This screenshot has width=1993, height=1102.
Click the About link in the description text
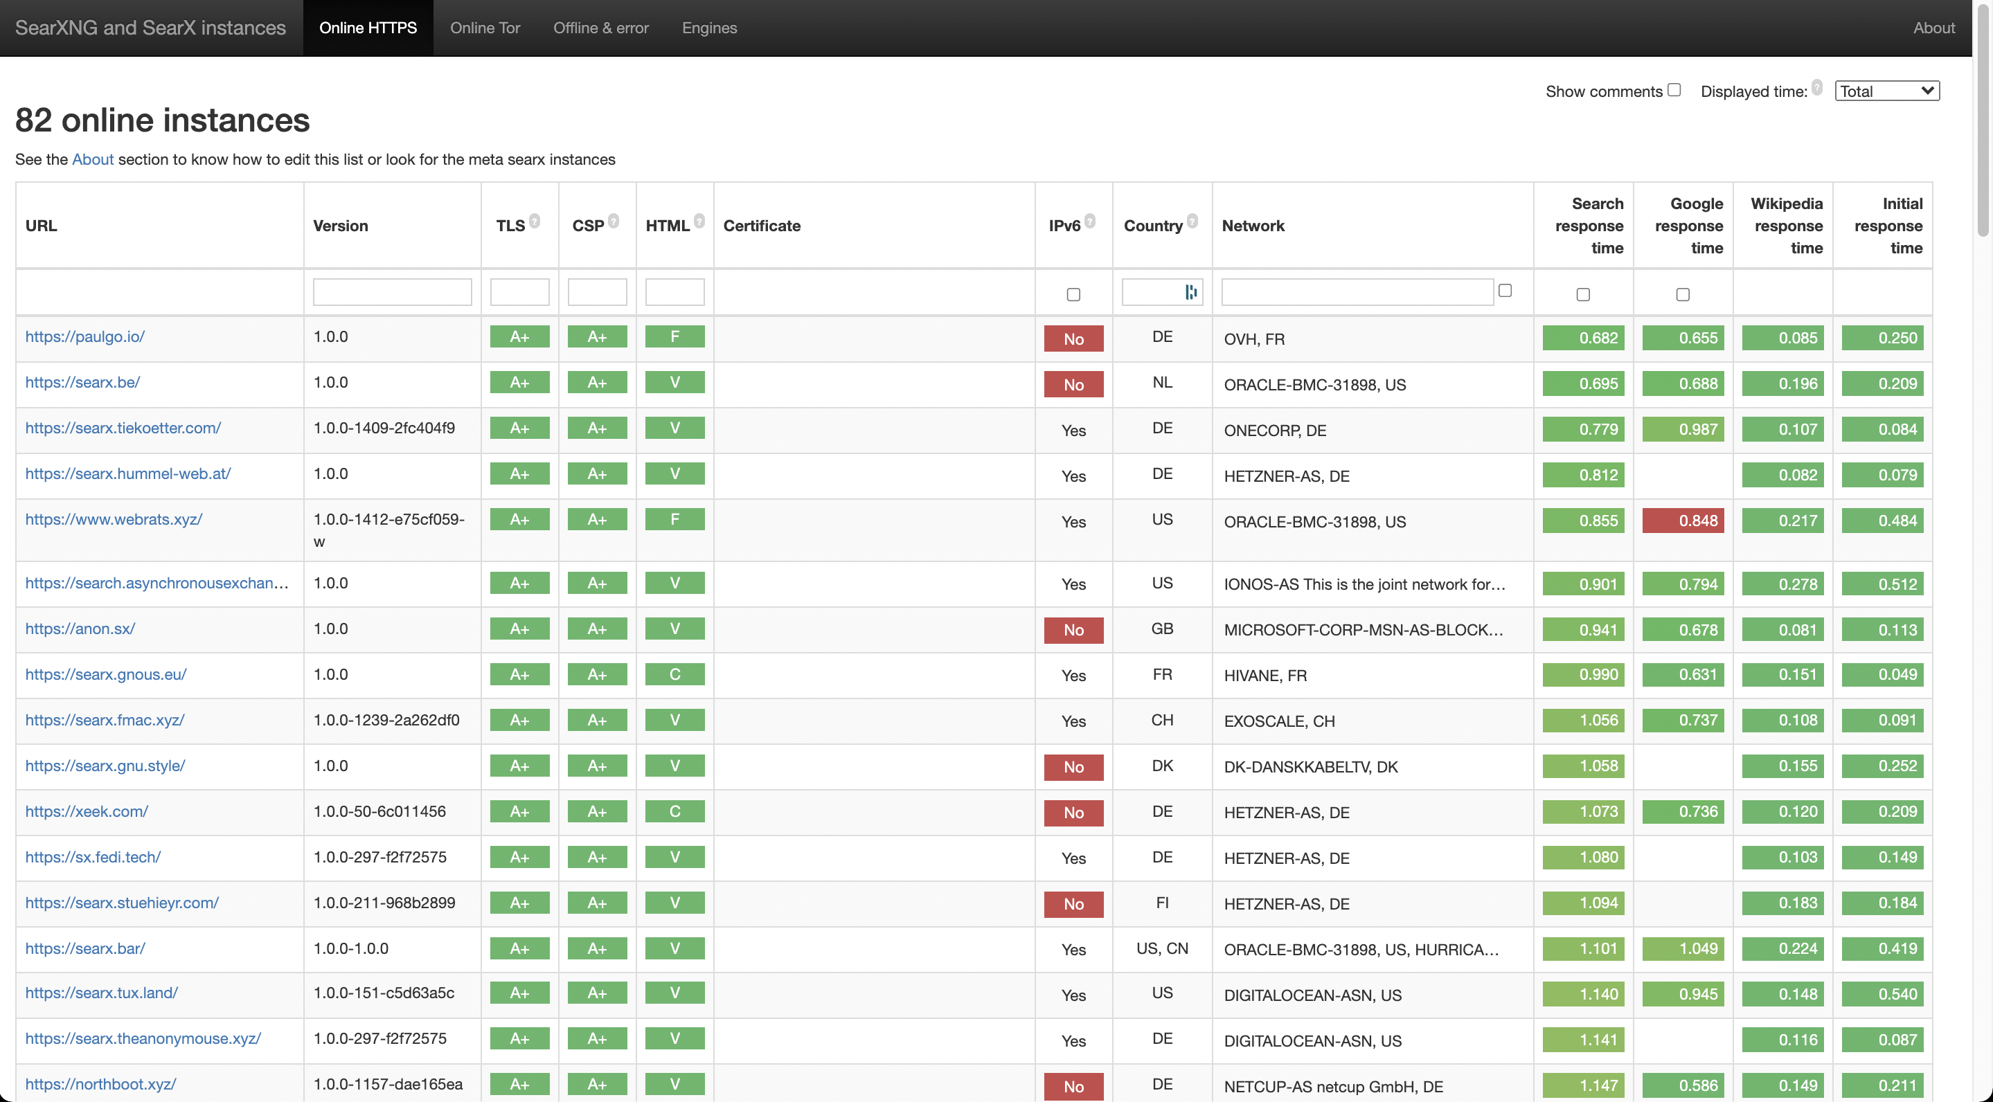tap(93, 159)
